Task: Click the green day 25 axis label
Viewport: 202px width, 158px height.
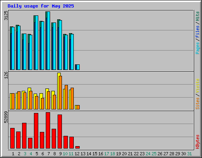Action: [154, 154]
